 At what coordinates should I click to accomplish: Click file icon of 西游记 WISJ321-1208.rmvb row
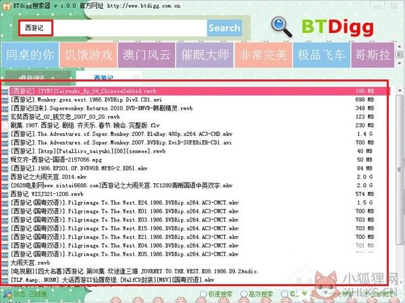pyautogui.click(x=5, y=195)
